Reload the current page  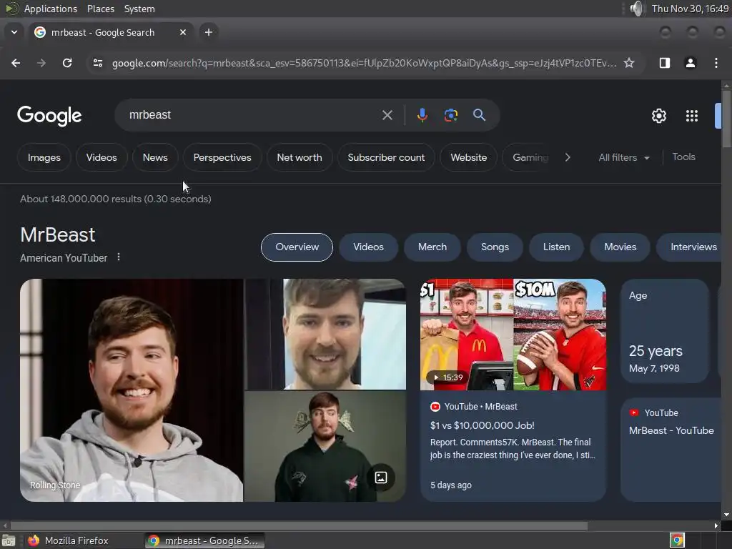click(x=67, y=63)
